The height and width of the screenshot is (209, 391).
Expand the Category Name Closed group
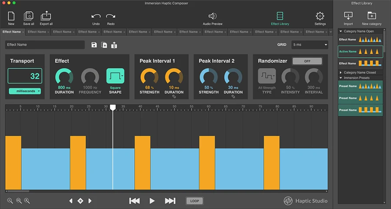click(341, 72)
